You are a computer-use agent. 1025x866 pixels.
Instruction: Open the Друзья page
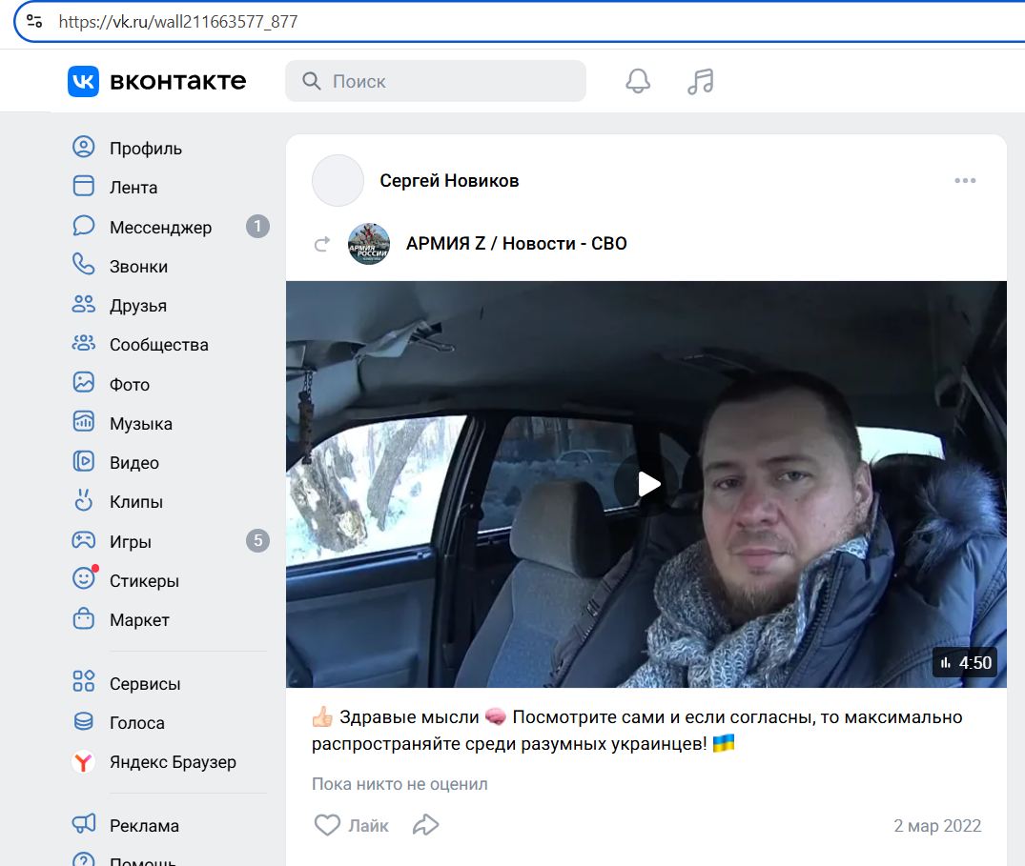138,306
